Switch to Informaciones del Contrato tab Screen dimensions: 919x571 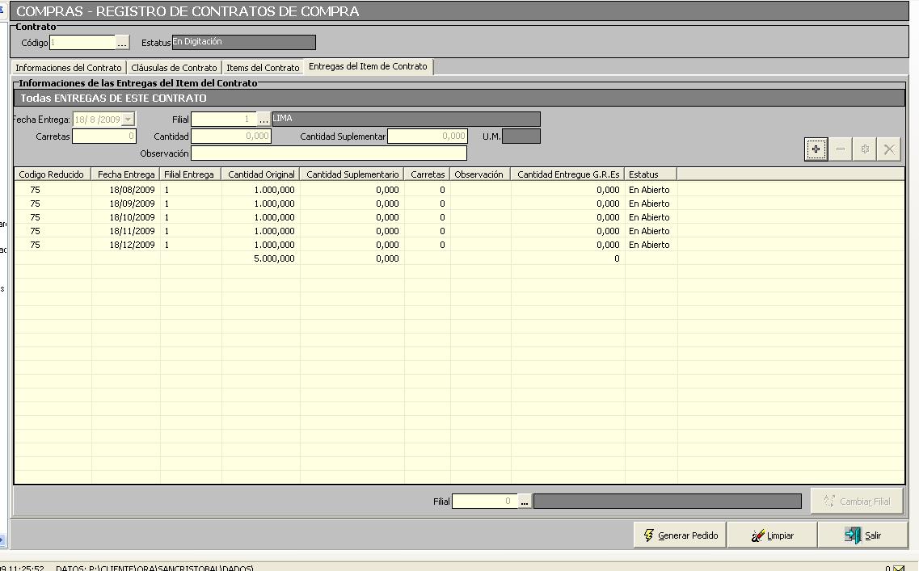click(x=69, y=68)
